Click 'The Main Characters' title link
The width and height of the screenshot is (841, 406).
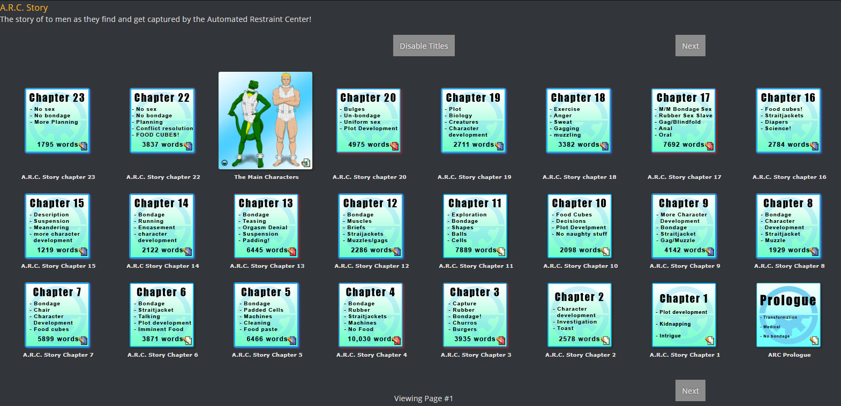[x=266, y=177]
